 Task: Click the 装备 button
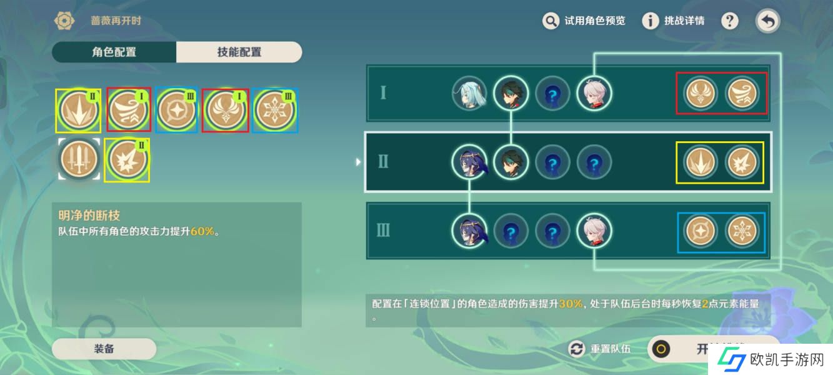pyautogui.click(x=104, y=349)
